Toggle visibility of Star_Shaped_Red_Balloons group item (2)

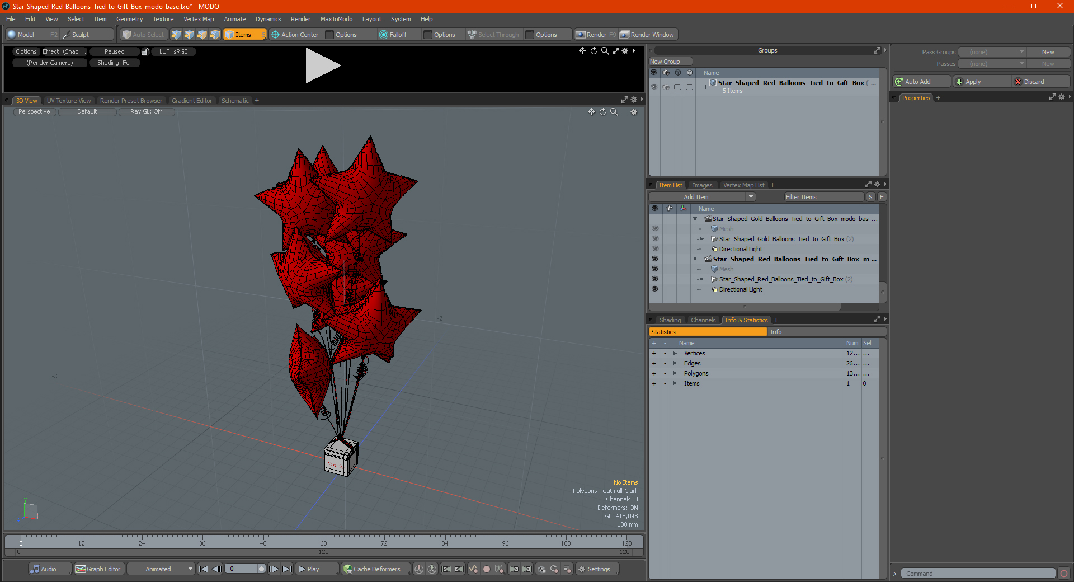[654, 279]
